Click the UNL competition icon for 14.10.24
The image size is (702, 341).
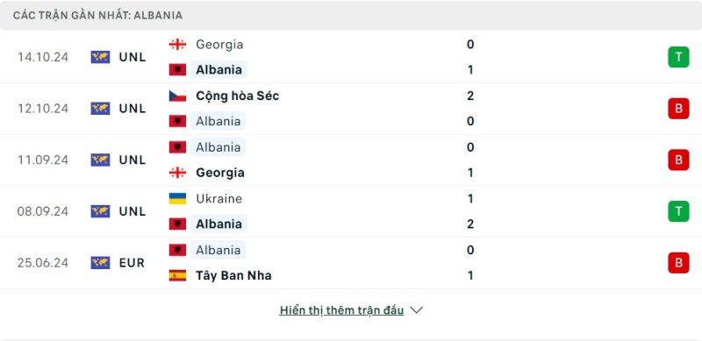click(100, 57)
